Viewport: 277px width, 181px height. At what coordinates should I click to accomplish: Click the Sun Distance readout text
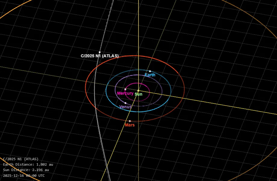[26, 170]
